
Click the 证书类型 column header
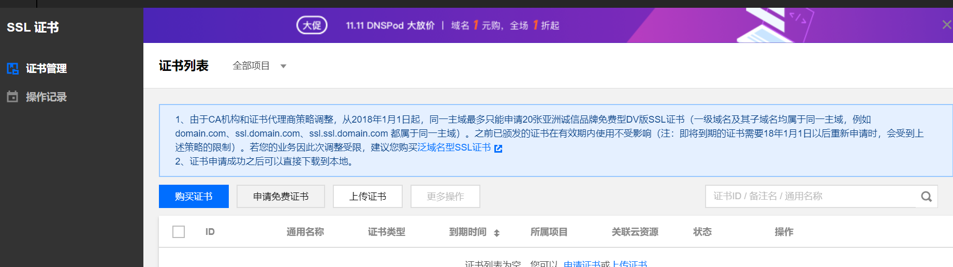[387, 232]
